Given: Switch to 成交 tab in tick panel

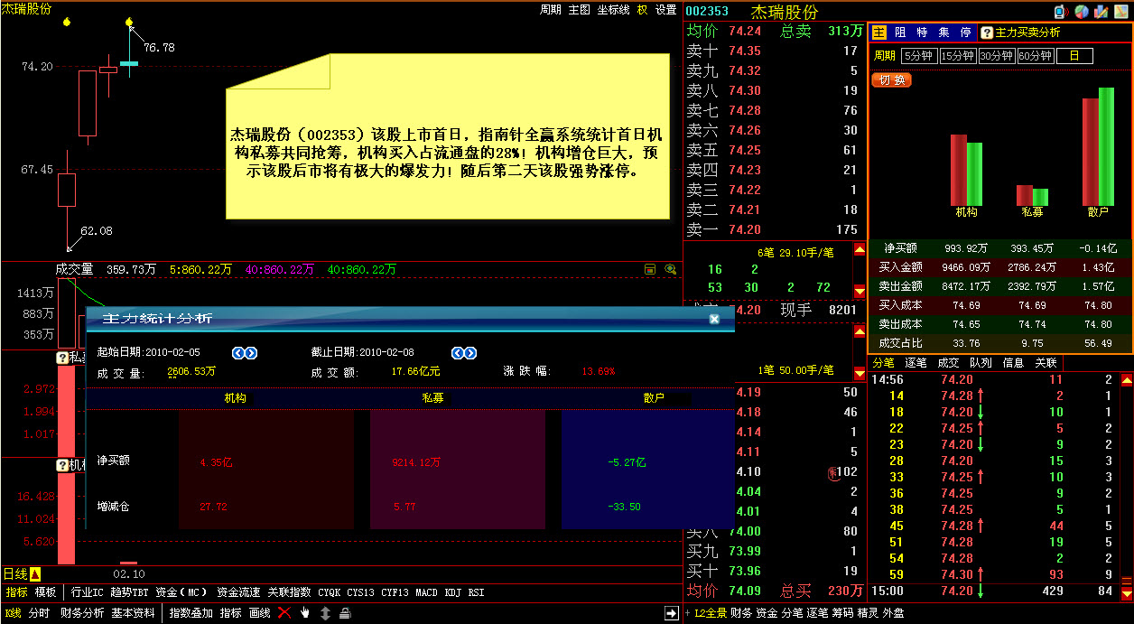Looking at the screenshot, I should [x=948, y=363].
